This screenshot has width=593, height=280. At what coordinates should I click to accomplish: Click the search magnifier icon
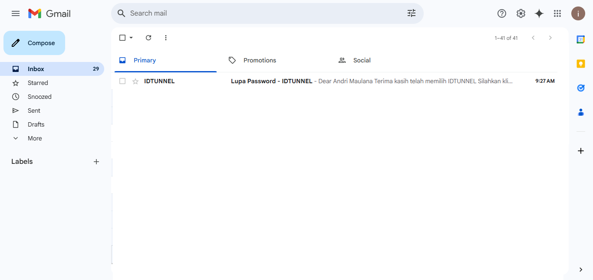[122, 13]
